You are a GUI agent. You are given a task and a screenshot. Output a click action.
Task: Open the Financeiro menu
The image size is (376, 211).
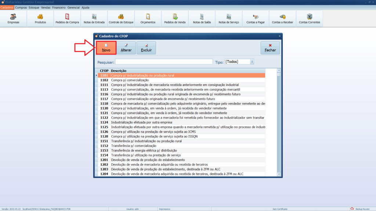coord(59,7)
